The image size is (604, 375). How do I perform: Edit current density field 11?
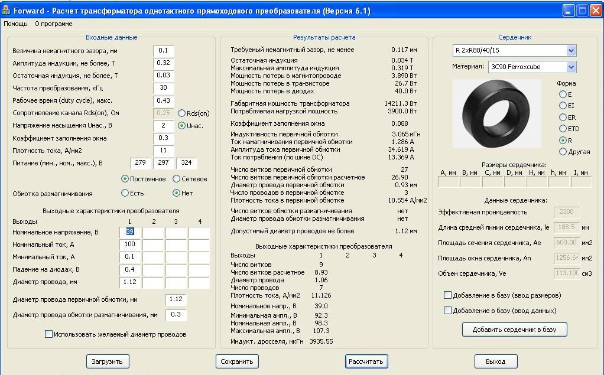tap(163, 151)
